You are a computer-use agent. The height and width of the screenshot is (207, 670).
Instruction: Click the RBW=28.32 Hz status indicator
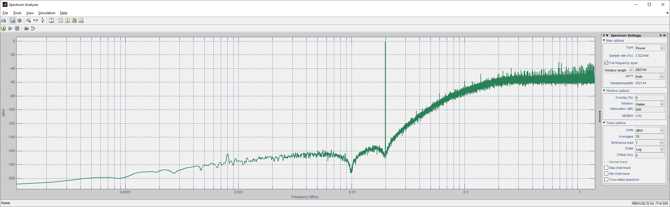643,203
